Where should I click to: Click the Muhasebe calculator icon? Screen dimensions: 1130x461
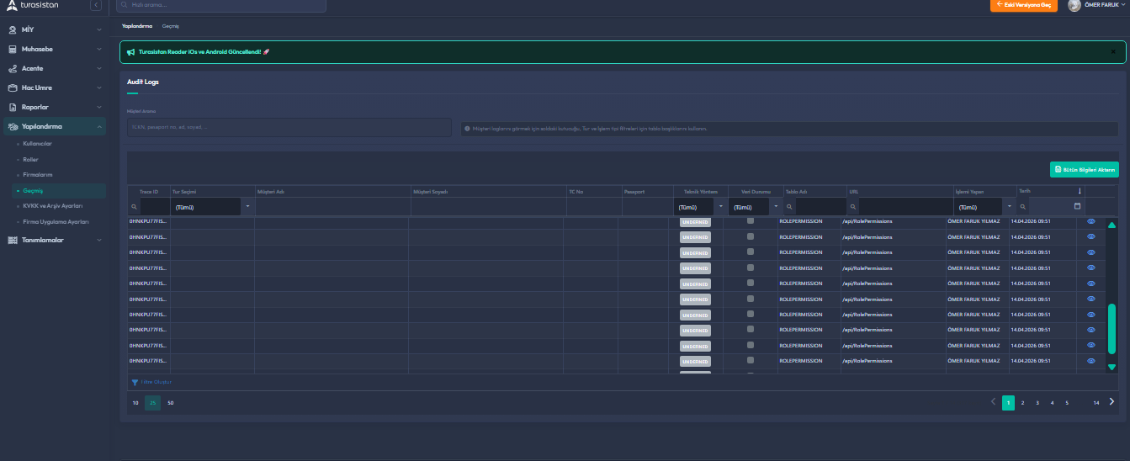tap(13, 49)
